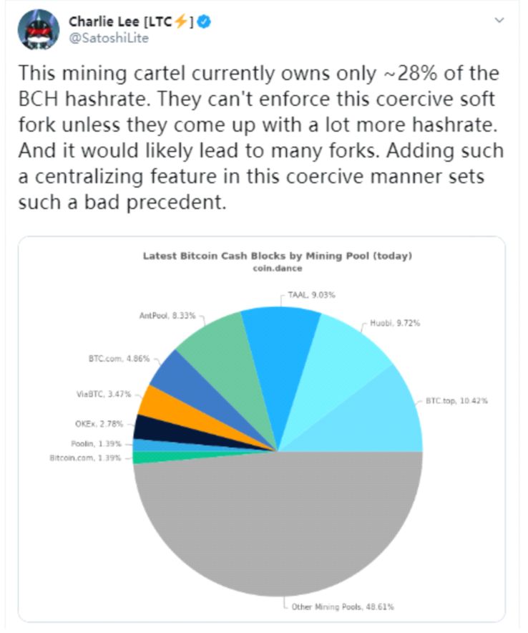Click the Other Mining Pools 48.61% label

tap(343, 607)
